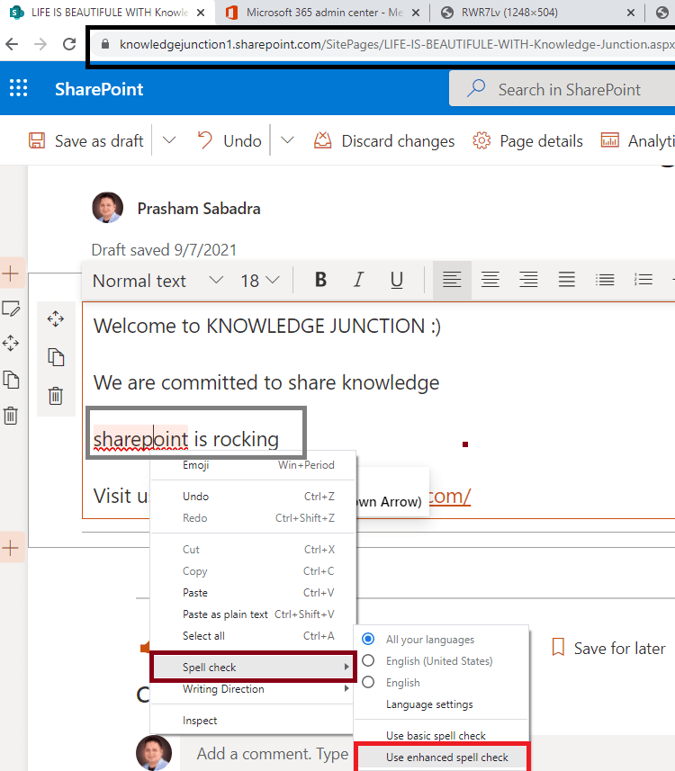The width and height of the screenshot is (675, 771).
Task: Click the Delete web part trash icon
Action: coord(56,396)
